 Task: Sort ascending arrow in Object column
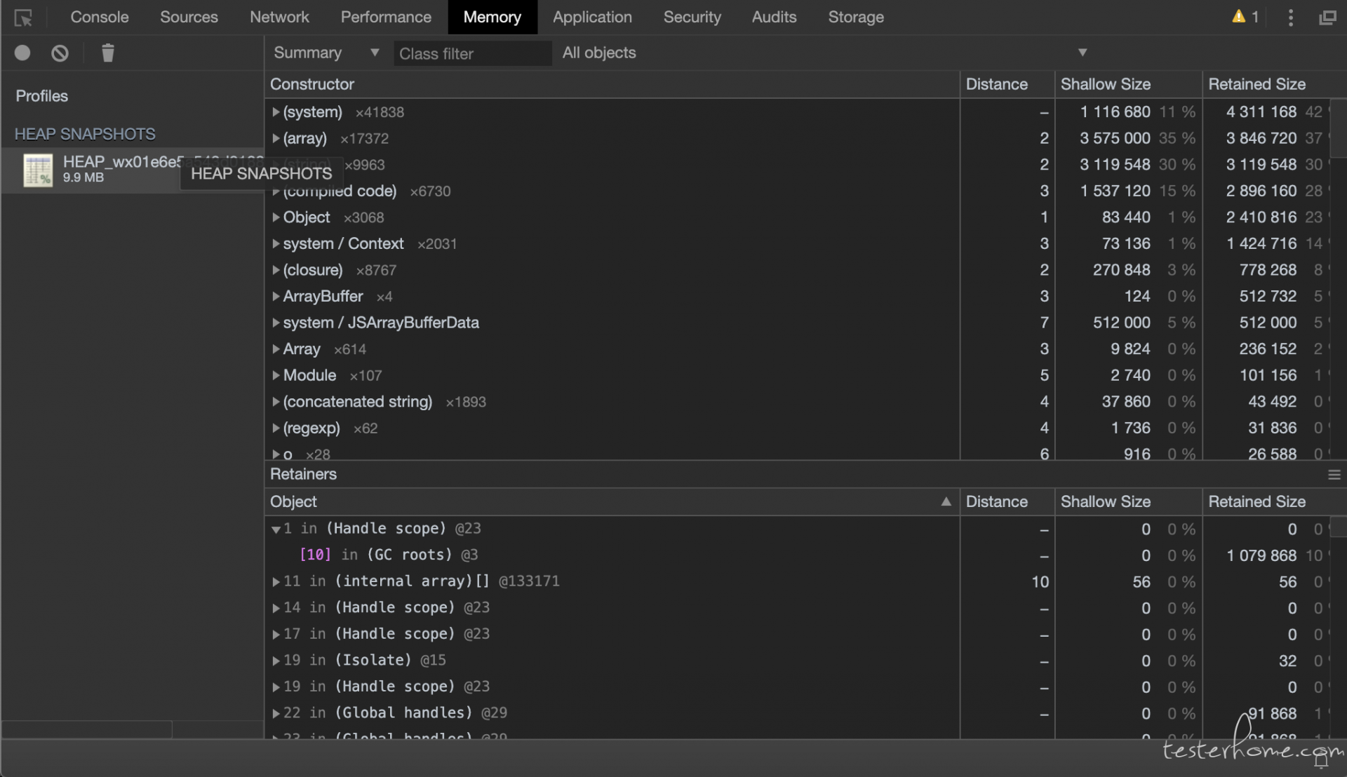coord(946,501)
